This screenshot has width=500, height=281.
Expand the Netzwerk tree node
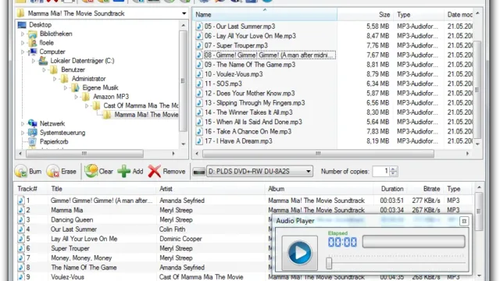23,123
